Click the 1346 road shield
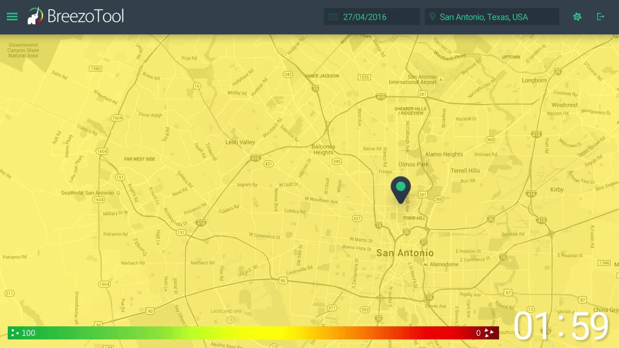Viewport: 619px width, 348px height. [604, 263]
